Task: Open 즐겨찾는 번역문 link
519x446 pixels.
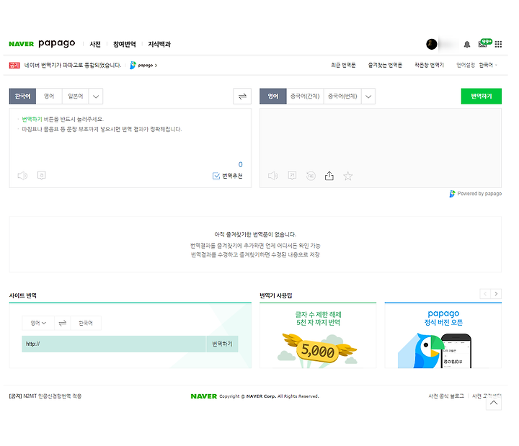Action: (385, 65)
